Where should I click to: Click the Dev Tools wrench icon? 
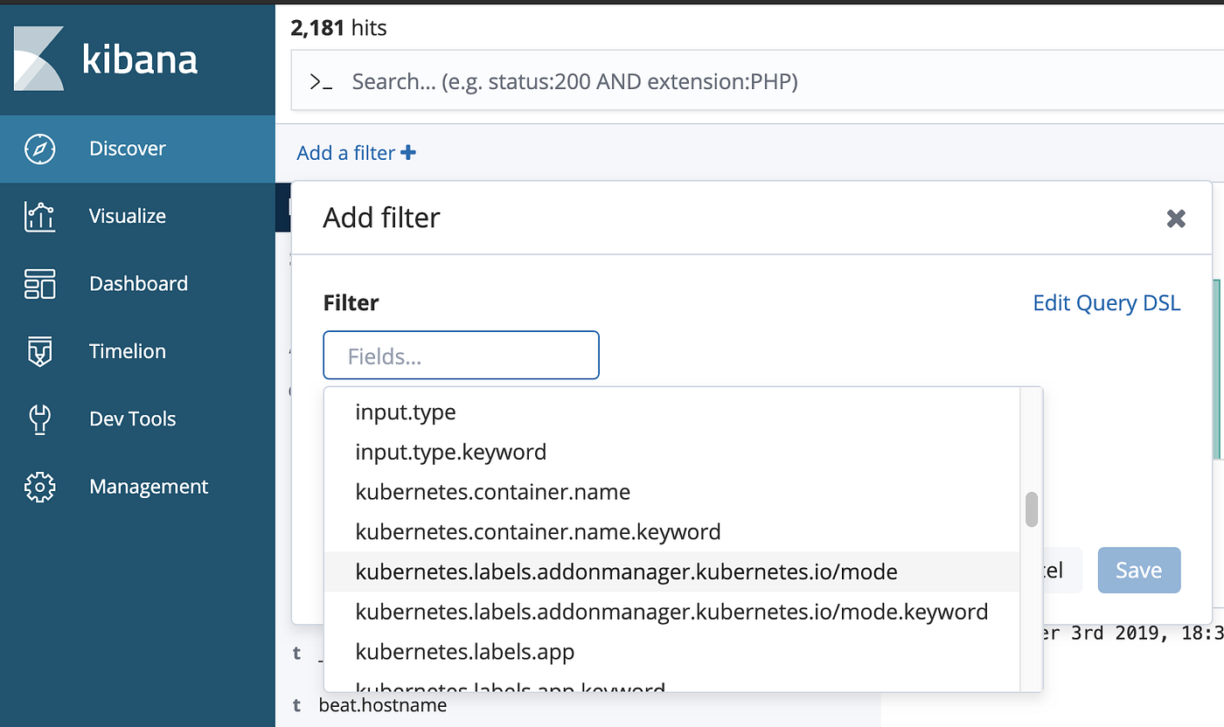[39, 419]
